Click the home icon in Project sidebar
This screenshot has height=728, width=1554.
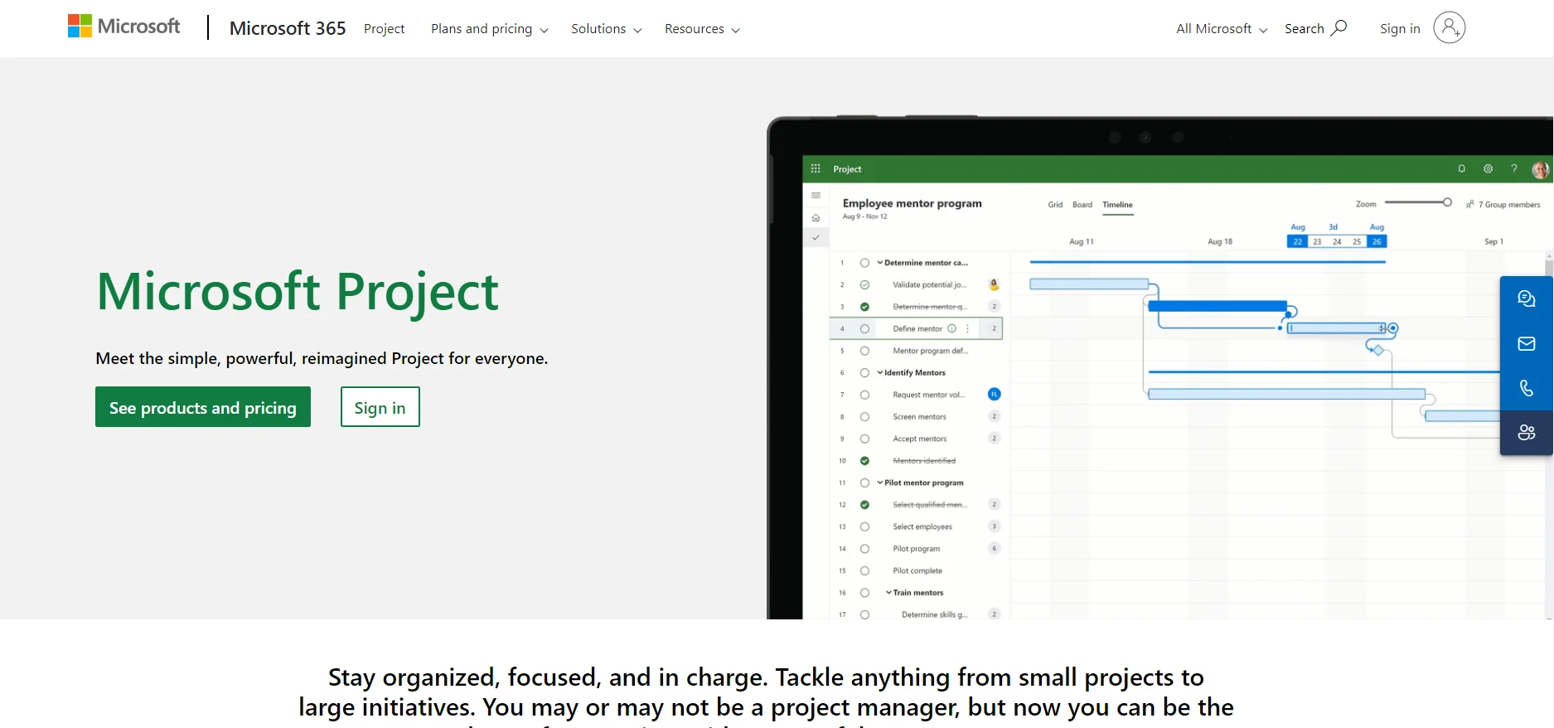pos(816,218)
